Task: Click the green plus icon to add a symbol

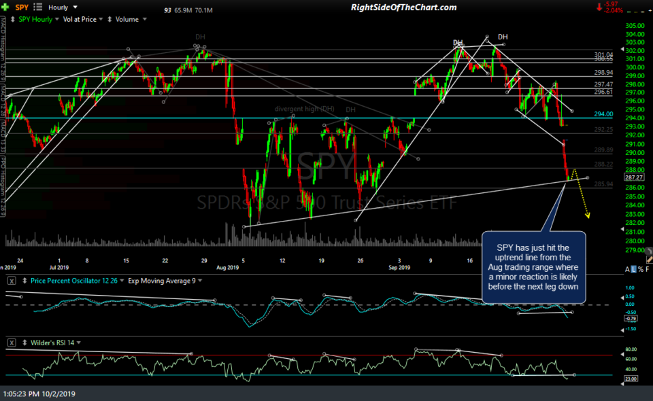Action: 5,7
